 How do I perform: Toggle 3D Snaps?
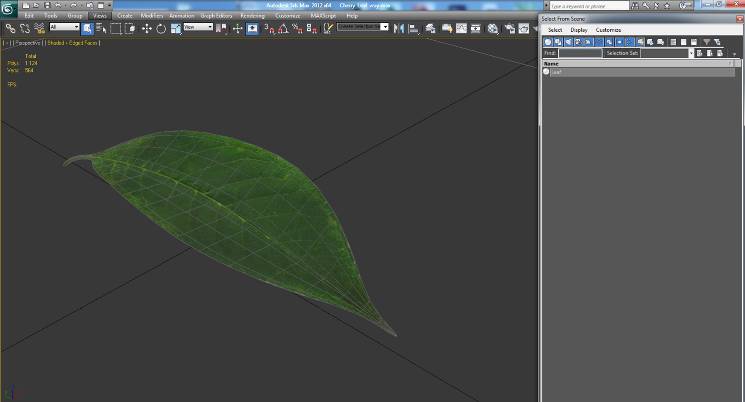pos(269,29)
